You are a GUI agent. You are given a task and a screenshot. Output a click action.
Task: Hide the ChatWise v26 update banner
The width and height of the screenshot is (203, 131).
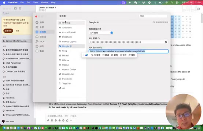point(17,31)
